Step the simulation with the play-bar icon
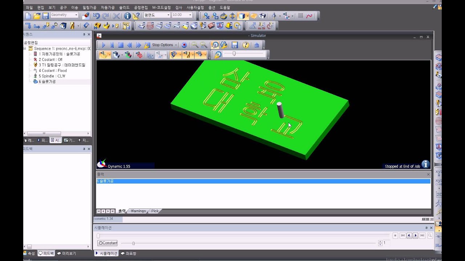The image size is (465, 261). [x=112, y=45]
